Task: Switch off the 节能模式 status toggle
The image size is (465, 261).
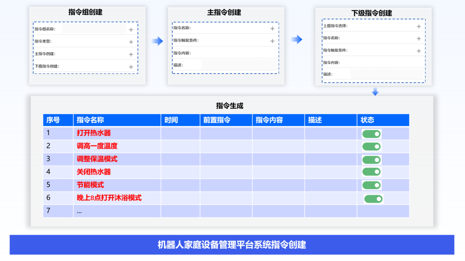Action: point(371,185)
